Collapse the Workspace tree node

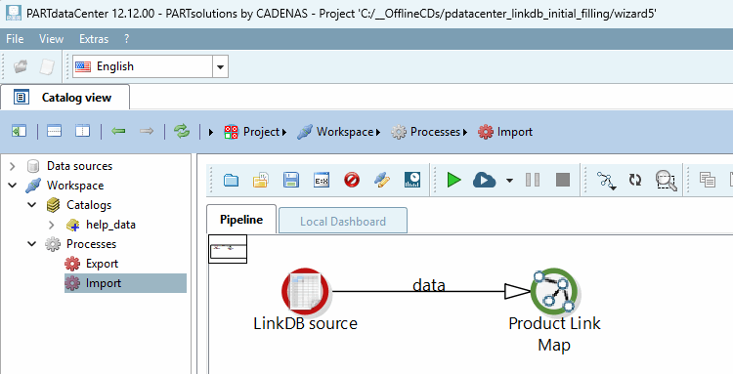coord(12,186)
